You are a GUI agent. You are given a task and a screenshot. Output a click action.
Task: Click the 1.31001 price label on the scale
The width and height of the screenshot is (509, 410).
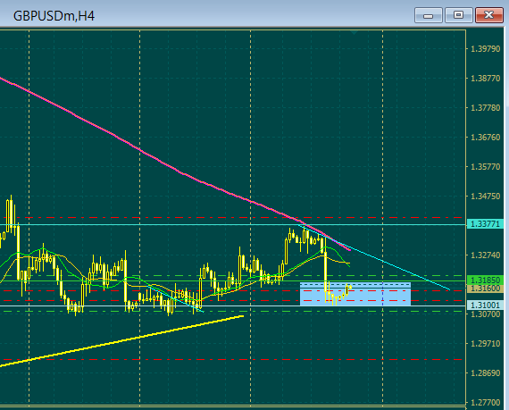[485, 305]
